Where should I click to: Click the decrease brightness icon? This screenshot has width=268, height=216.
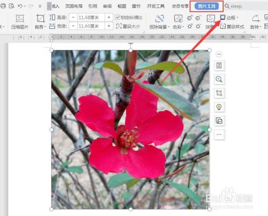pyautogui.click(x=198, y=26)
